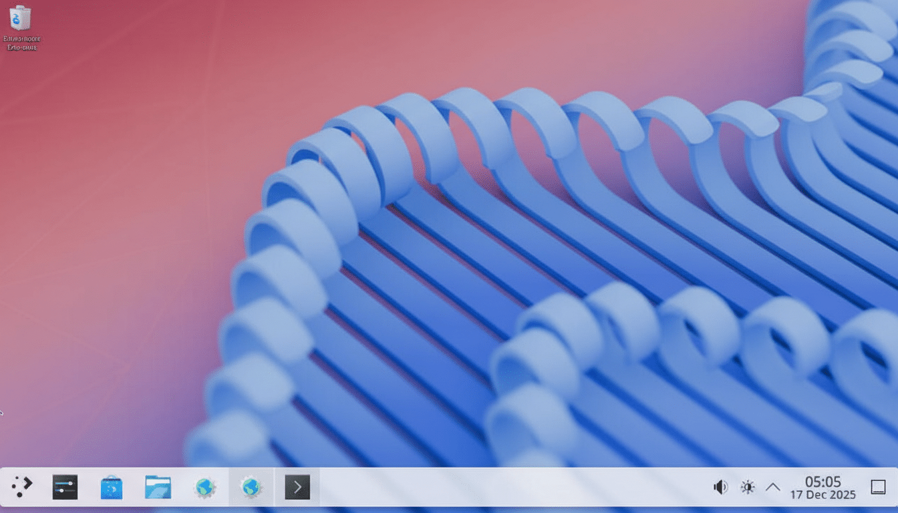
Task: Toggle Peek at Desktop with the corner widget
Action: [x=878, y=487]
